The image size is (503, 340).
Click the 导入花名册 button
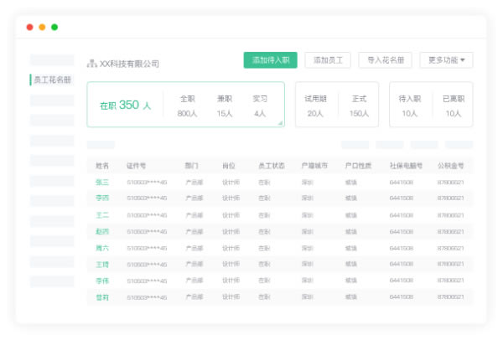pyautogui.click(x=386, y=60)
